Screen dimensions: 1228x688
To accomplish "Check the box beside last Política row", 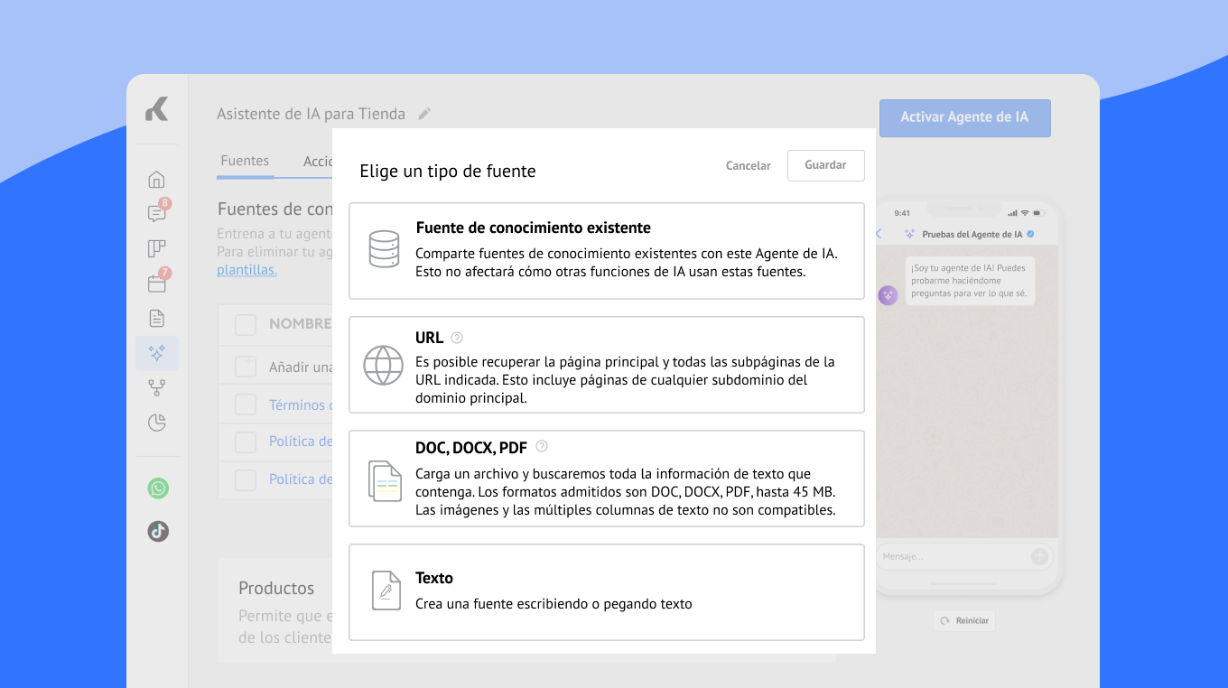I will 246,479.
